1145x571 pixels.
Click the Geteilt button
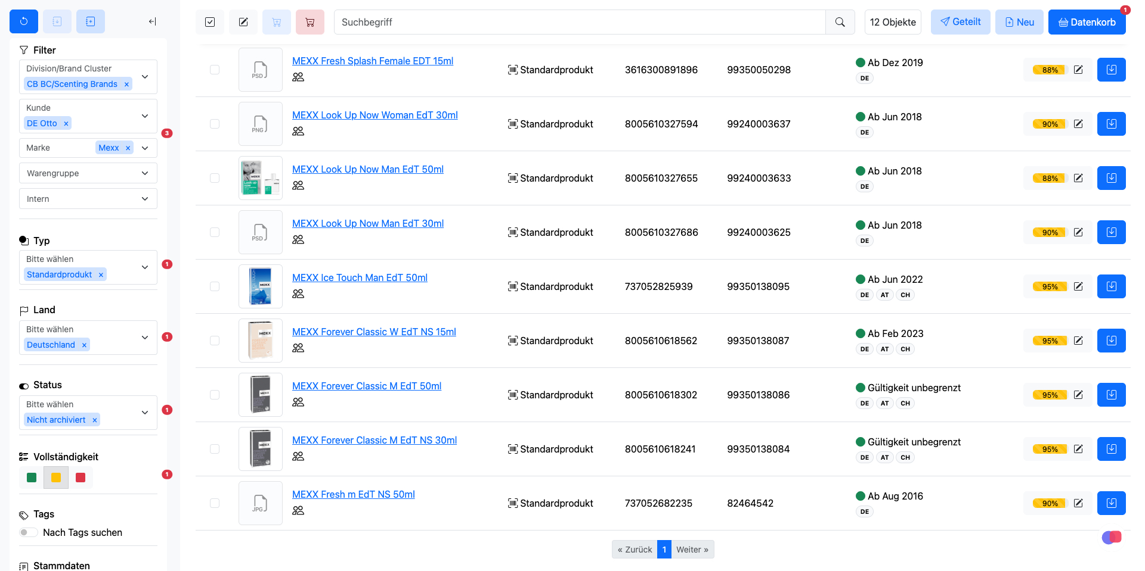960,22
